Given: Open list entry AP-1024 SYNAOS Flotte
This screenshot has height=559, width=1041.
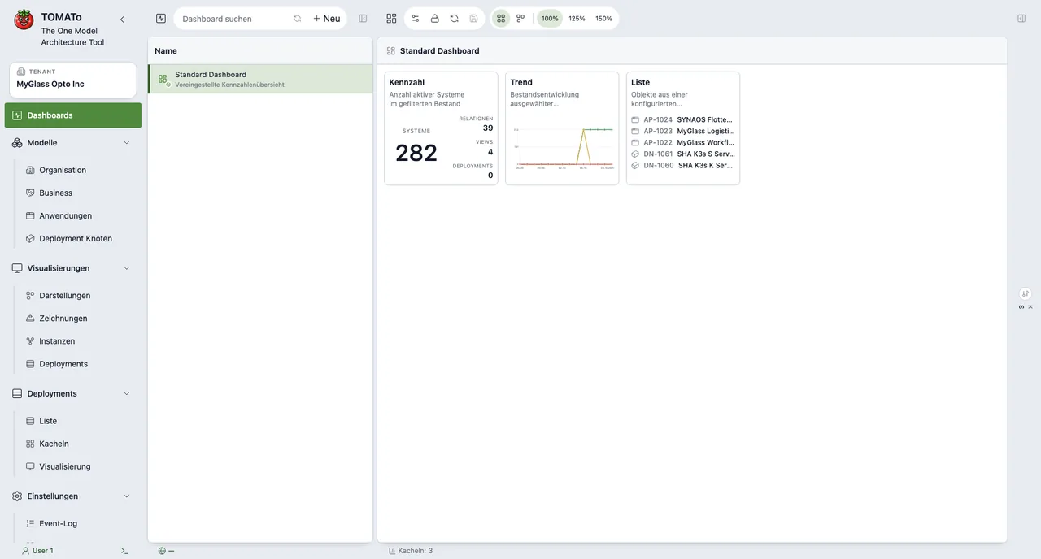Looking at the screenshot, I should (x=683, y=119).
